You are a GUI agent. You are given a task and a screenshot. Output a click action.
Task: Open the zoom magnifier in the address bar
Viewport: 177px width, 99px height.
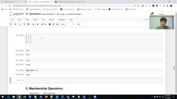[x=135, y=6]
